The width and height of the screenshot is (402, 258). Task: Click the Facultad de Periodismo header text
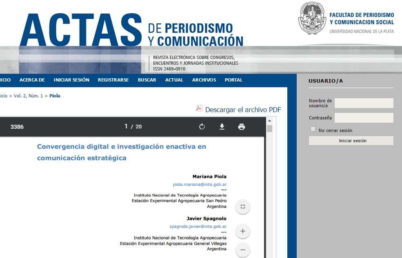(x=362, y=19)
